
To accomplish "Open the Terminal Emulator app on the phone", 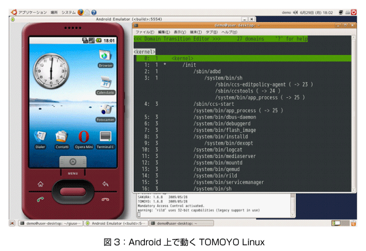I will click(105, 140).
